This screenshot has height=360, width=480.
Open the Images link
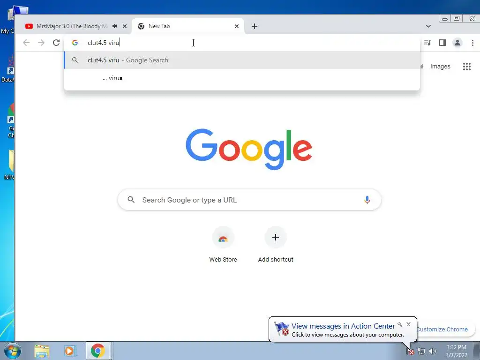tap(440, 67)
